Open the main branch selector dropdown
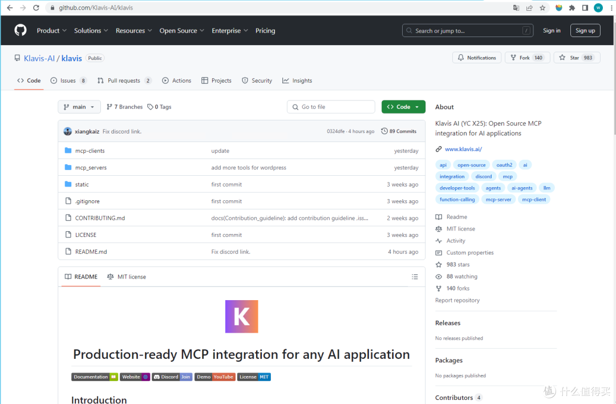 79,107
